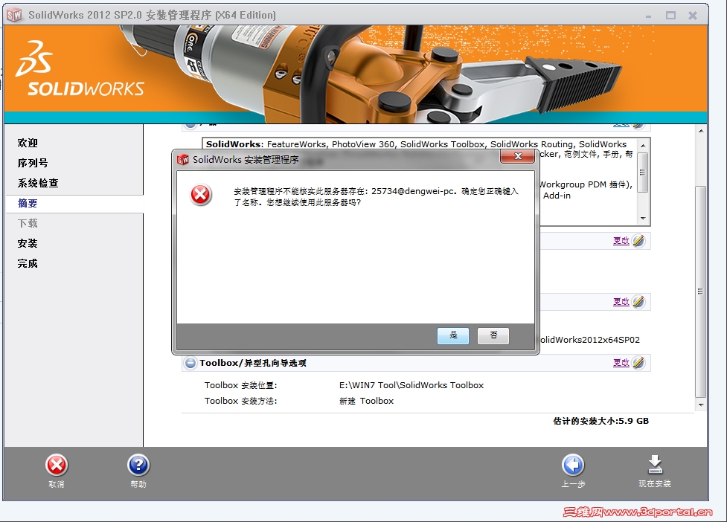Close the main SolidWorks 2012 installer window
The height and width of the screenshot is (522, 727).
coord(693,16)
